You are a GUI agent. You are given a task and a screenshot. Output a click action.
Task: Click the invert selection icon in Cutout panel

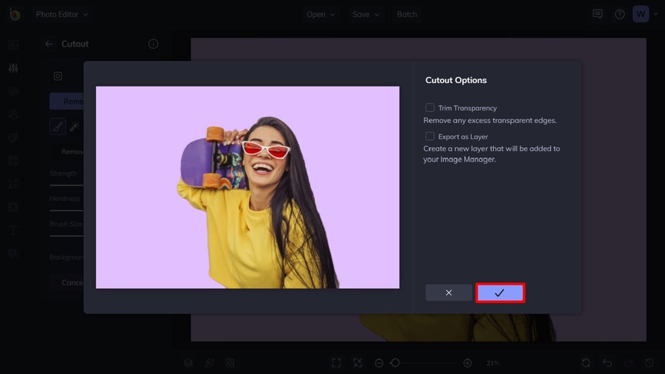pos(58,76)
